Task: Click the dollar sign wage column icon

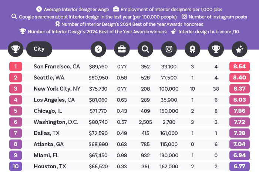Action: point(98,49)
